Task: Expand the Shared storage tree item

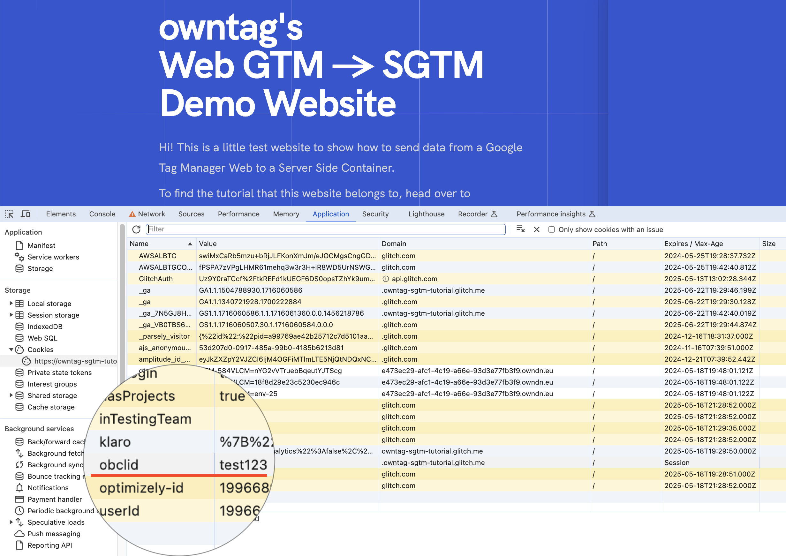Action: click(x=11, y=395)
